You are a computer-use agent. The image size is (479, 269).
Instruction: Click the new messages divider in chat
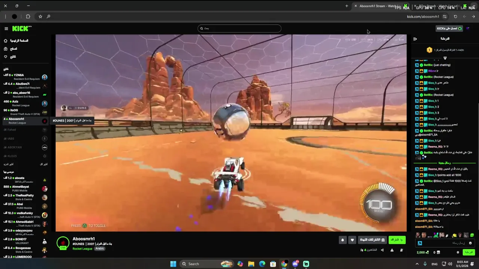[445, 163]
